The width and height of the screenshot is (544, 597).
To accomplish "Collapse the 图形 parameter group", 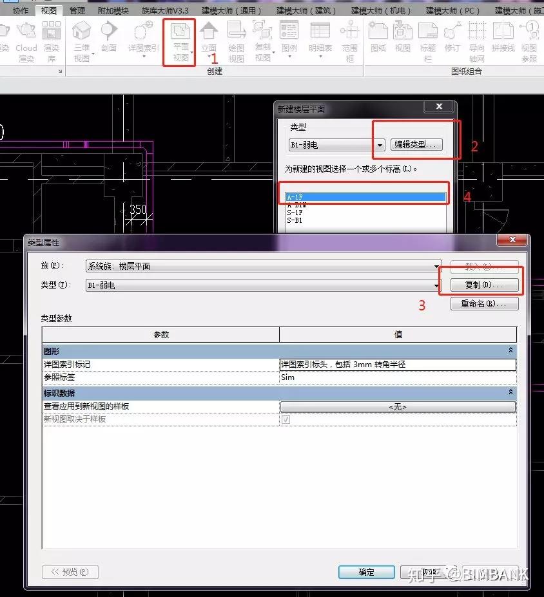I will tap(510, 350).
